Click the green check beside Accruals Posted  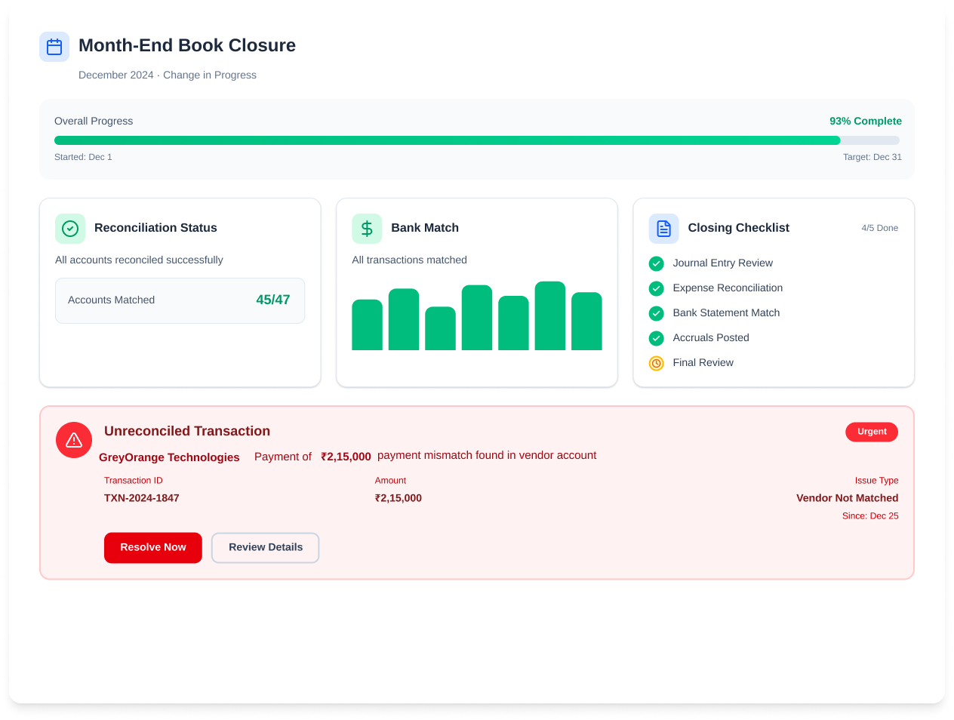(657, 338)
